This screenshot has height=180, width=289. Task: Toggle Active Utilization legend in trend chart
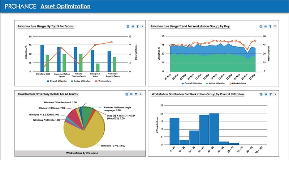(215, 84)
